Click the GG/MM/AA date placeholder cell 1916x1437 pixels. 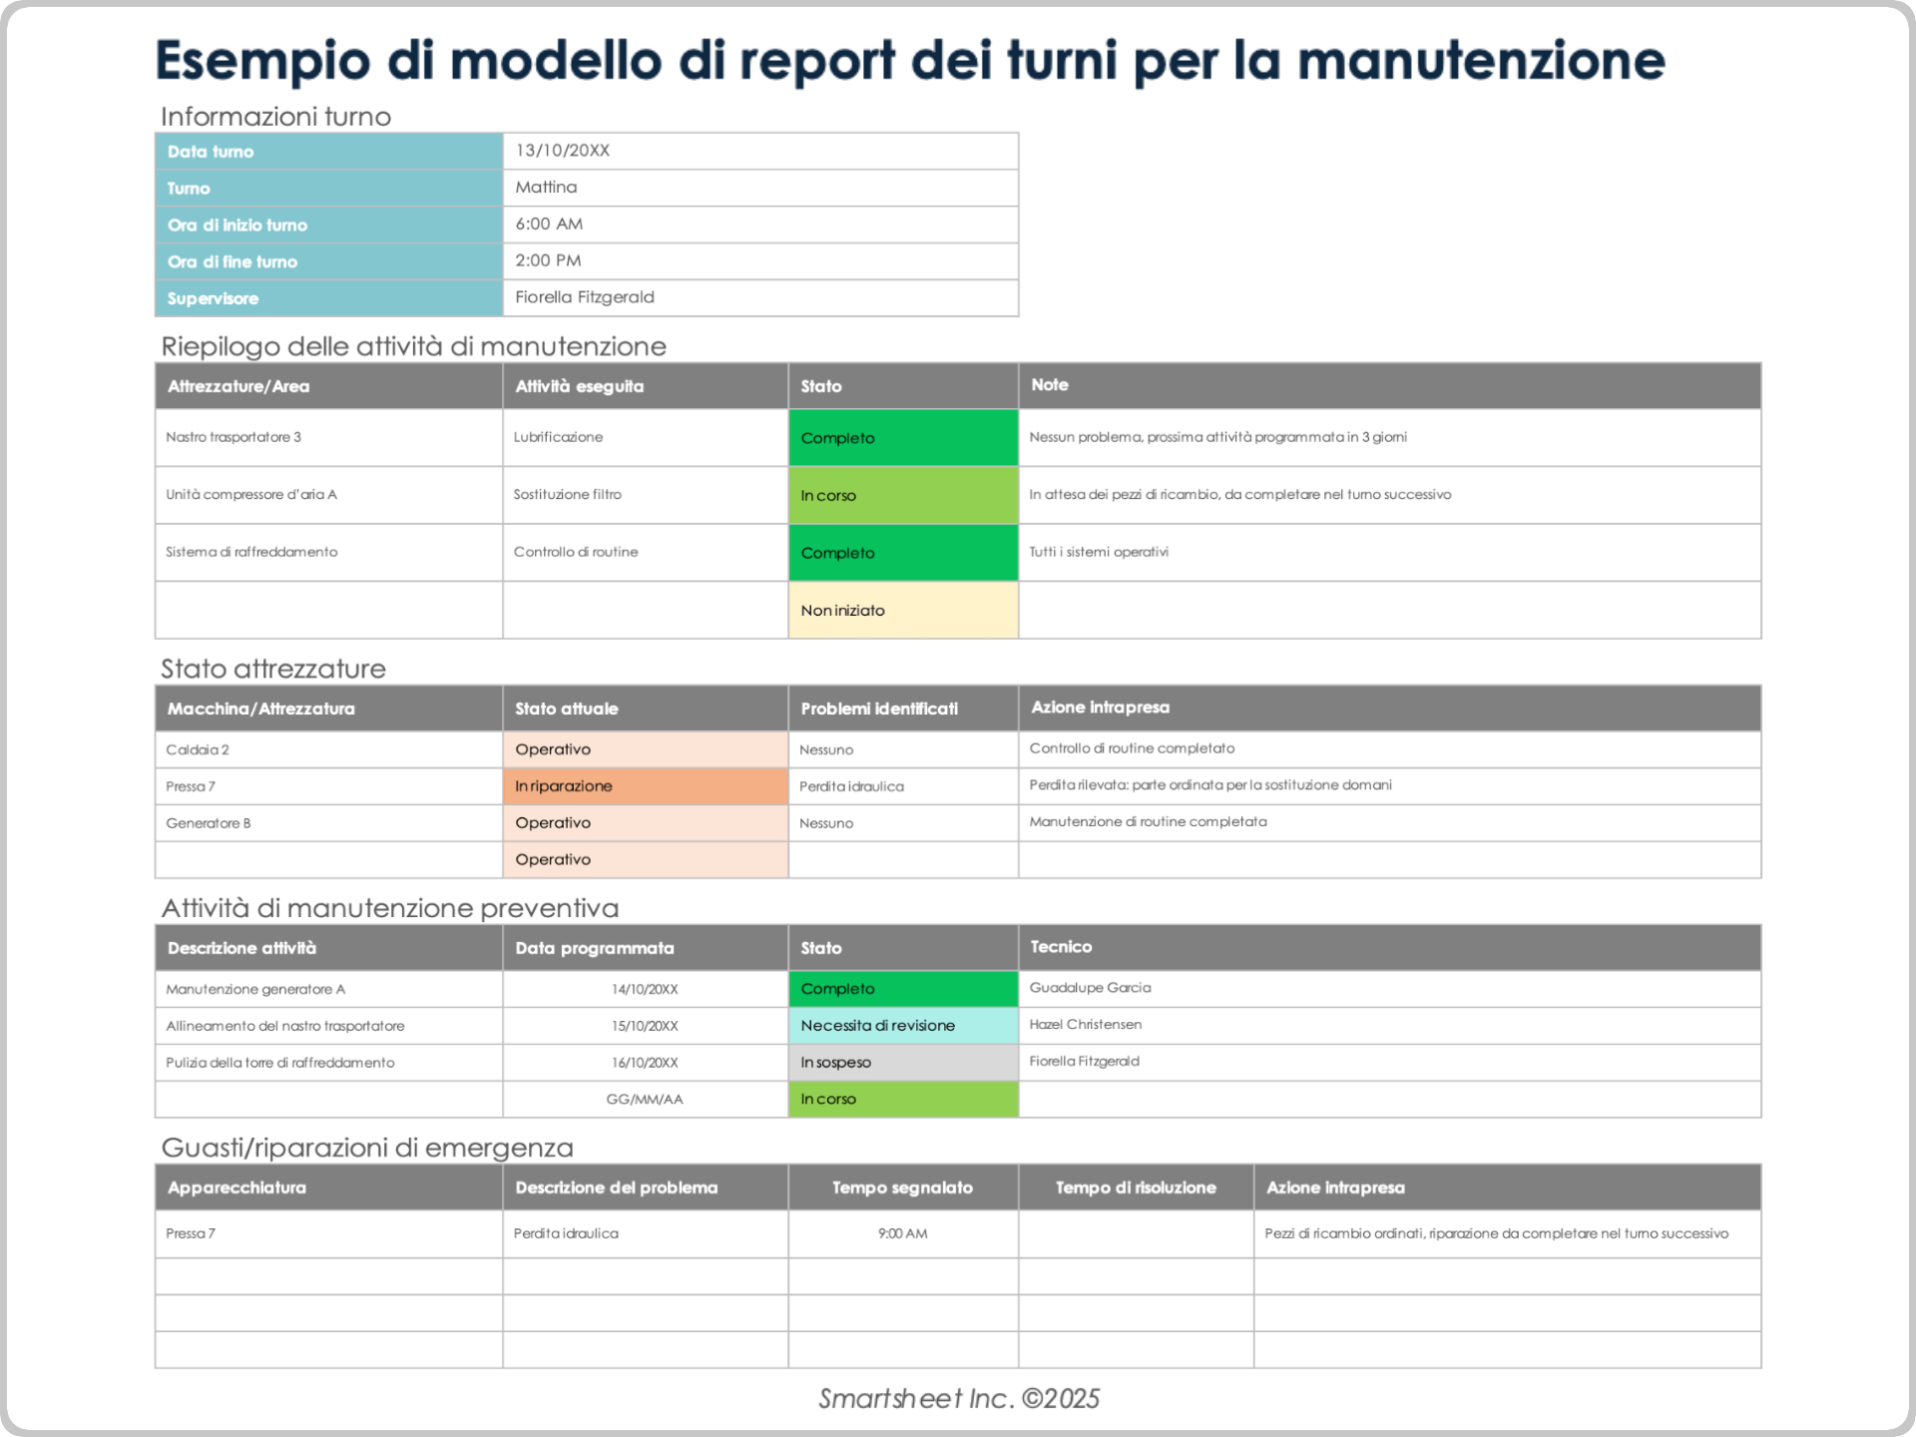click(x=644, y=1098)
